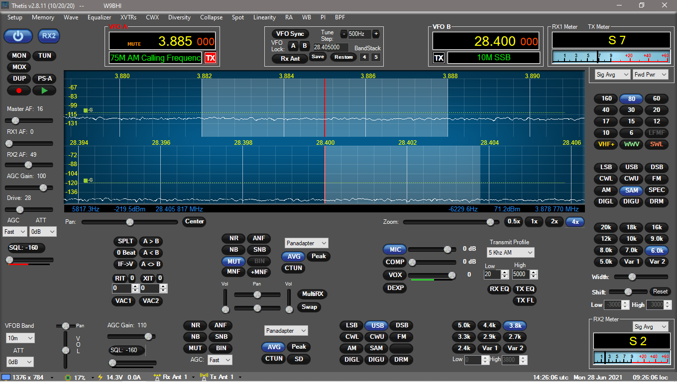The height and width of the screenshot is (382, 677).
Task: Open the Equalizer menu
Action: 100,17
